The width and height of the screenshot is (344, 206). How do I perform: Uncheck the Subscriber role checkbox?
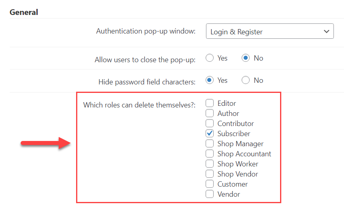210,133
